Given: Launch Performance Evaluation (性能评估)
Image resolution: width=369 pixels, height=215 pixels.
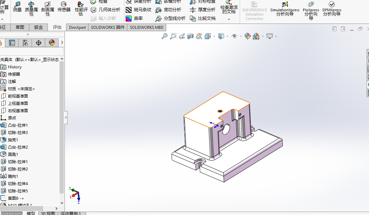Looking at the screenshot, I should (81, 9).
